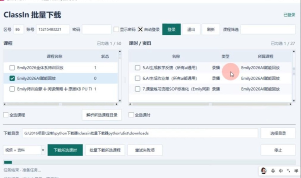Click the 停止 button

tap(278, 150)
